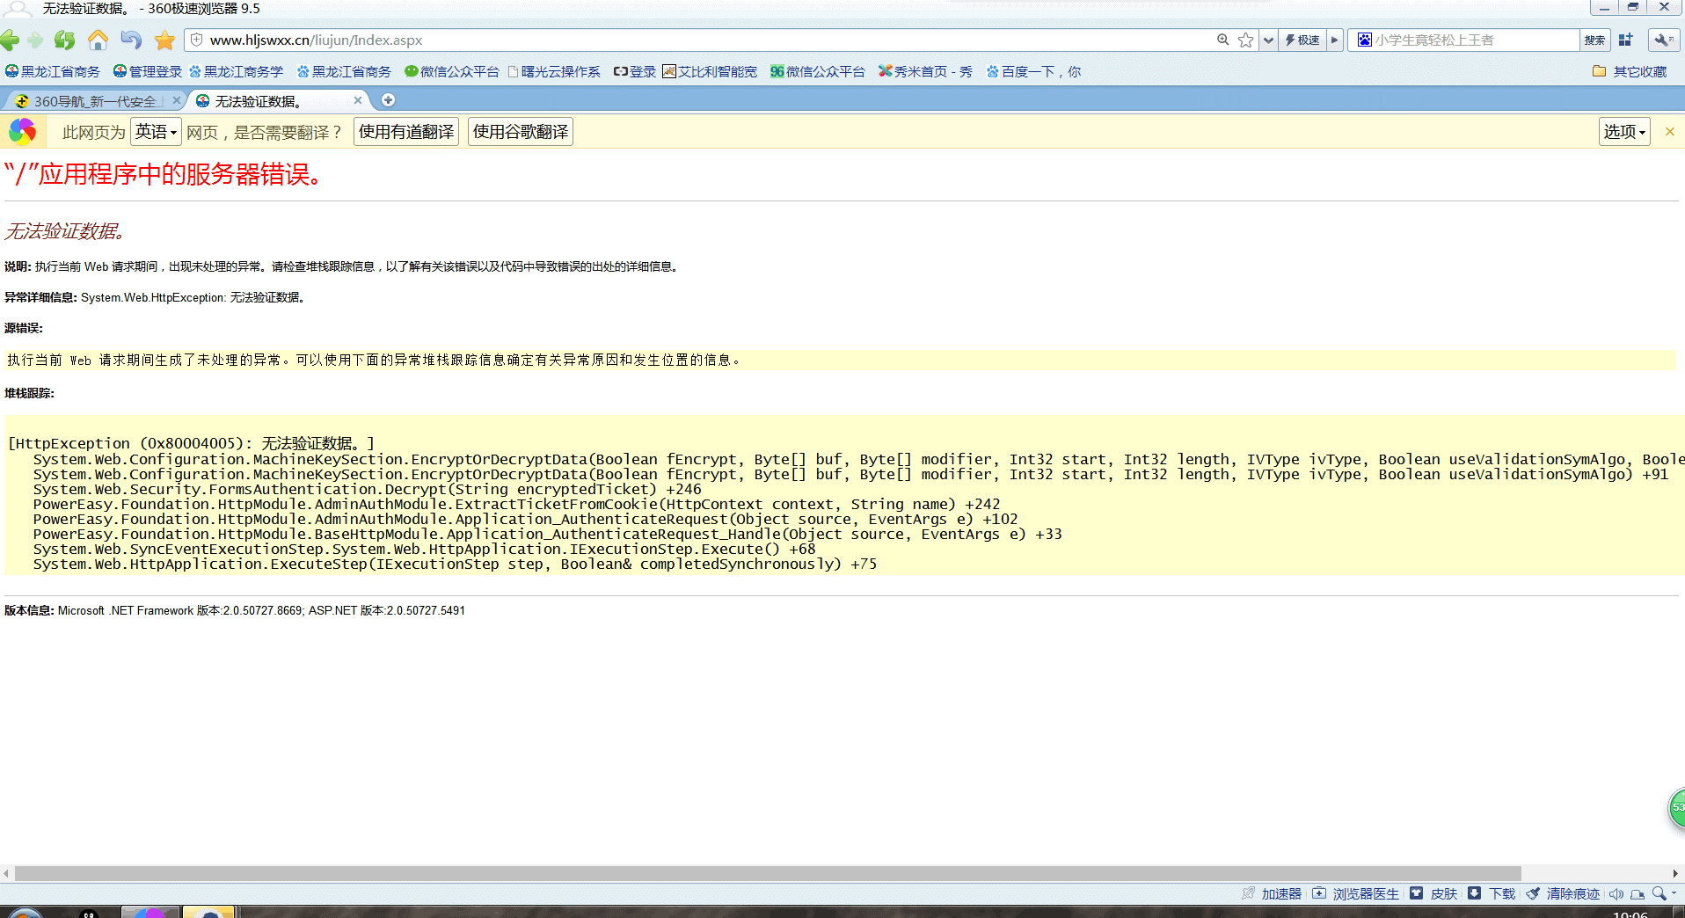The image size is (1685, 918).
Task: Open the 选项 options dropdown
Action: 1623,132
